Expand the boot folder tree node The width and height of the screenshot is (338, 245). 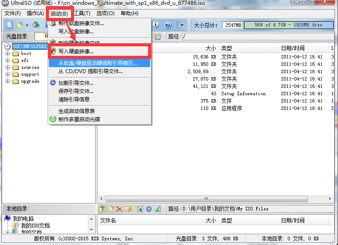tap(8, 54)
